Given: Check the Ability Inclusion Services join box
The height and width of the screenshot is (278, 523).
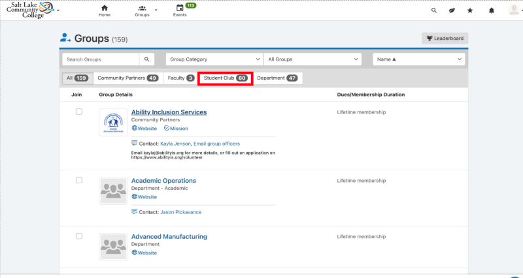Looking at the screenshot, I should [x=79, y=112].
